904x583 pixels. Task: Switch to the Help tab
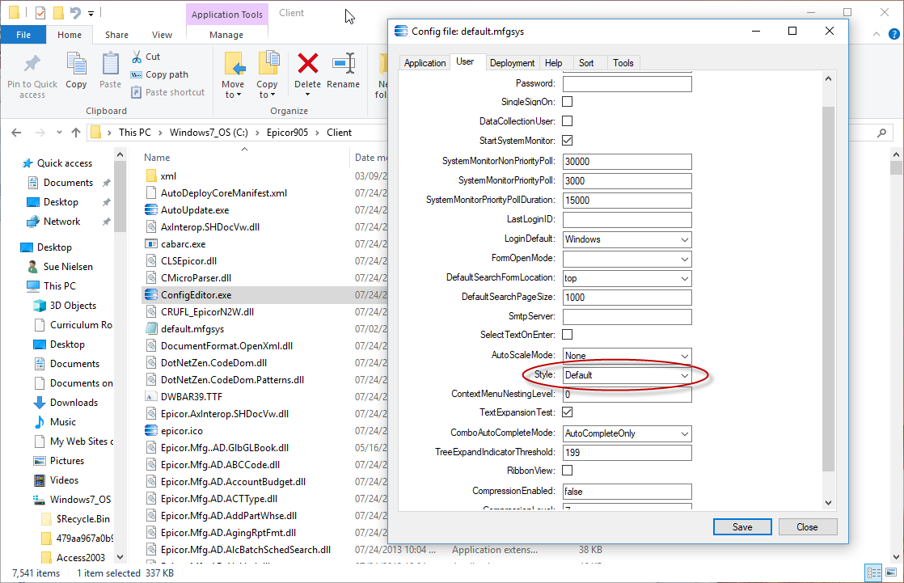553,63
